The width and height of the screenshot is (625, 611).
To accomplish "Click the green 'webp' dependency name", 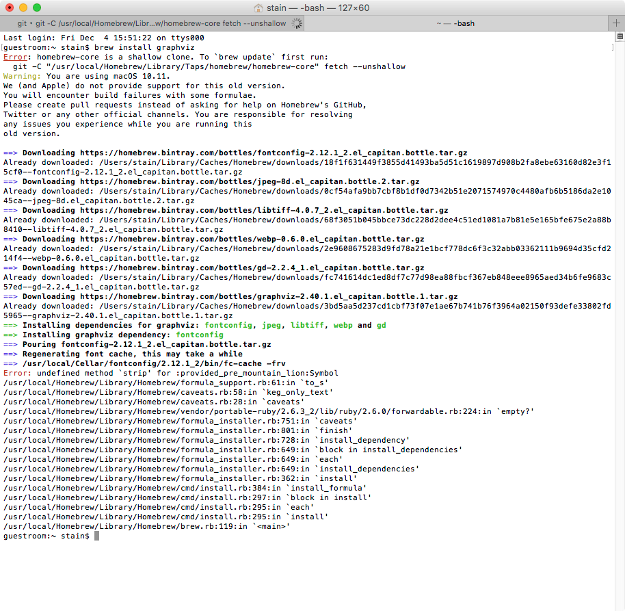I will tap(343, 325).
